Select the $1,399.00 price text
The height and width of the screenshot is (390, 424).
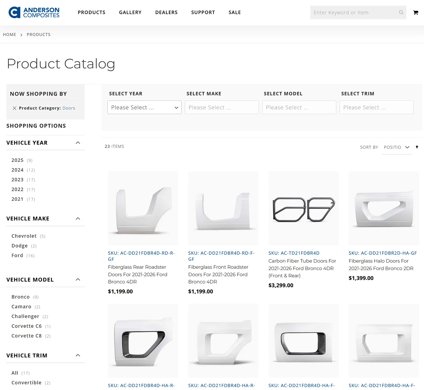(x=361, y=278)
